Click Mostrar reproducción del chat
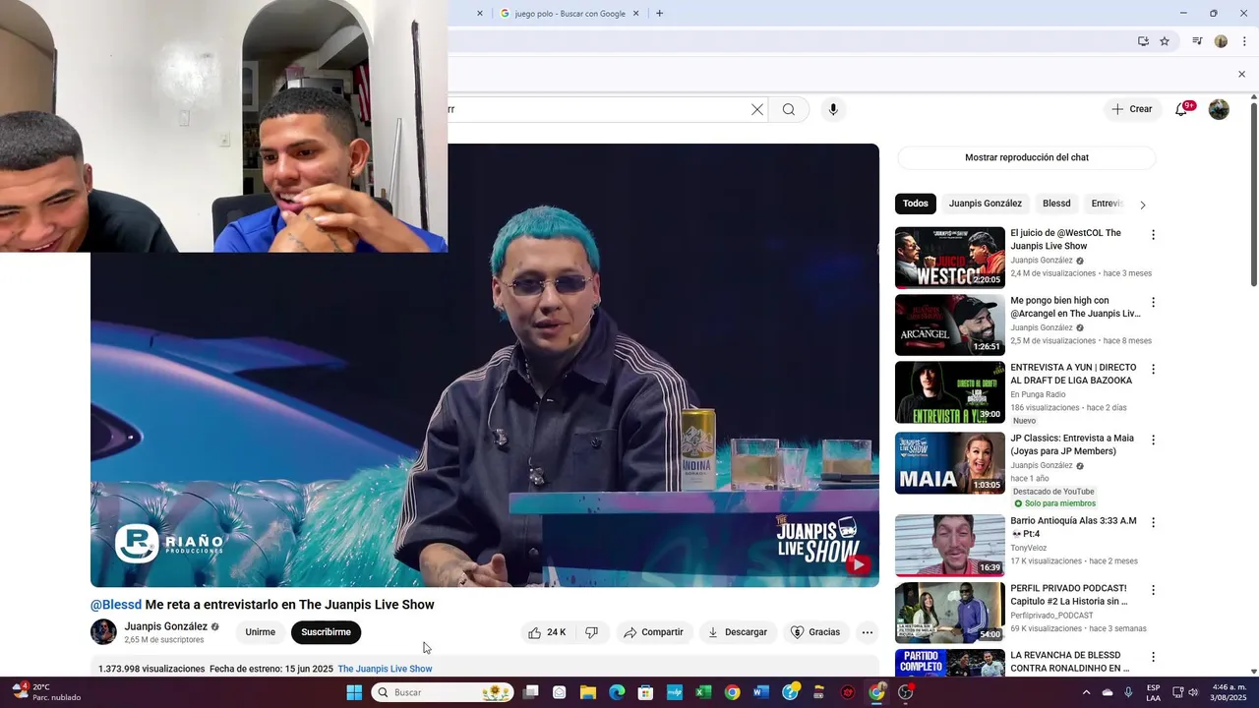 [x=1027, y=157]
